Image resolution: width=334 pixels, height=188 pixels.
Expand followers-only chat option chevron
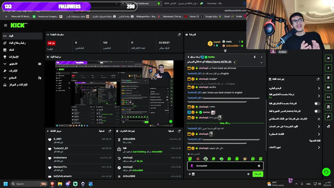coord(319,96)
